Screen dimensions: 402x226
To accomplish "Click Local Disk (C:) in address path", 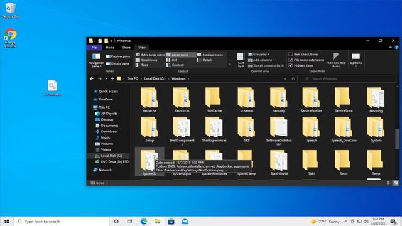I will click(155, 79).
